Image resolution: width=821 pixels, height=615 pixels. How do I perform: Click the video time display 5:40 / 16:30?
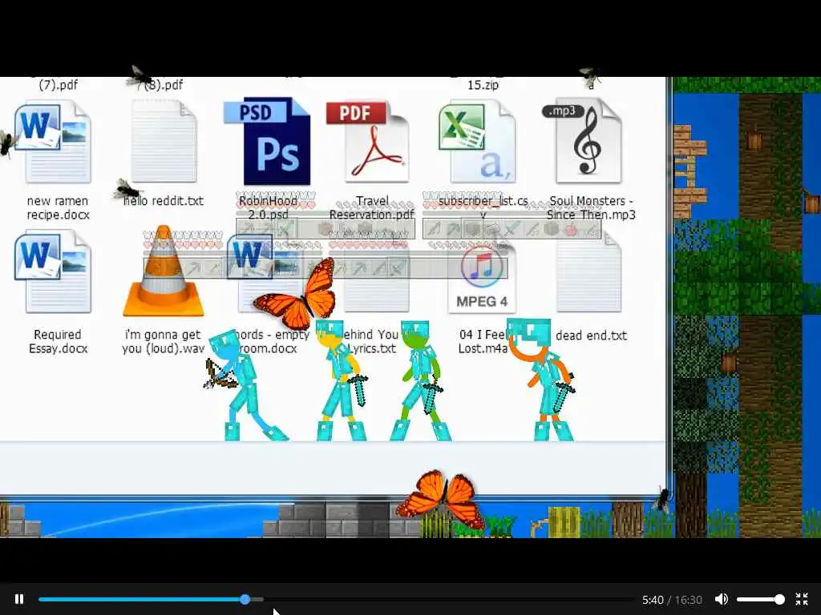coord(672,600)
